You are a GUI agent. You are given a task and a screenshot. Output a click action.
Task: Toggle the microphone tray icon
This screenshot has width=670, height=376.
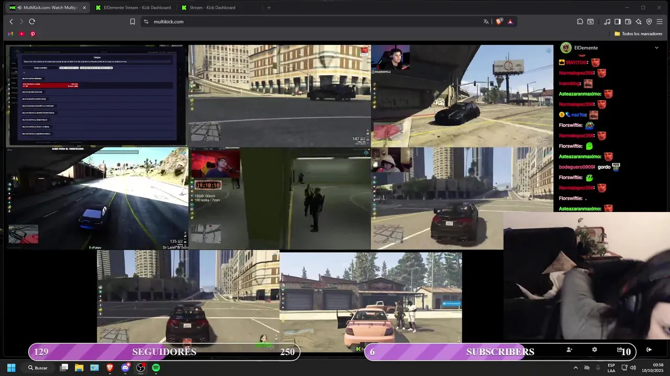(598, 368)
